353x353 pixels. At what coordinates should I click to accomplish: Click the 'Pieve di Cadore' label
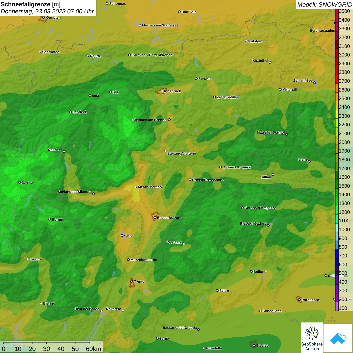pos(253,223)
